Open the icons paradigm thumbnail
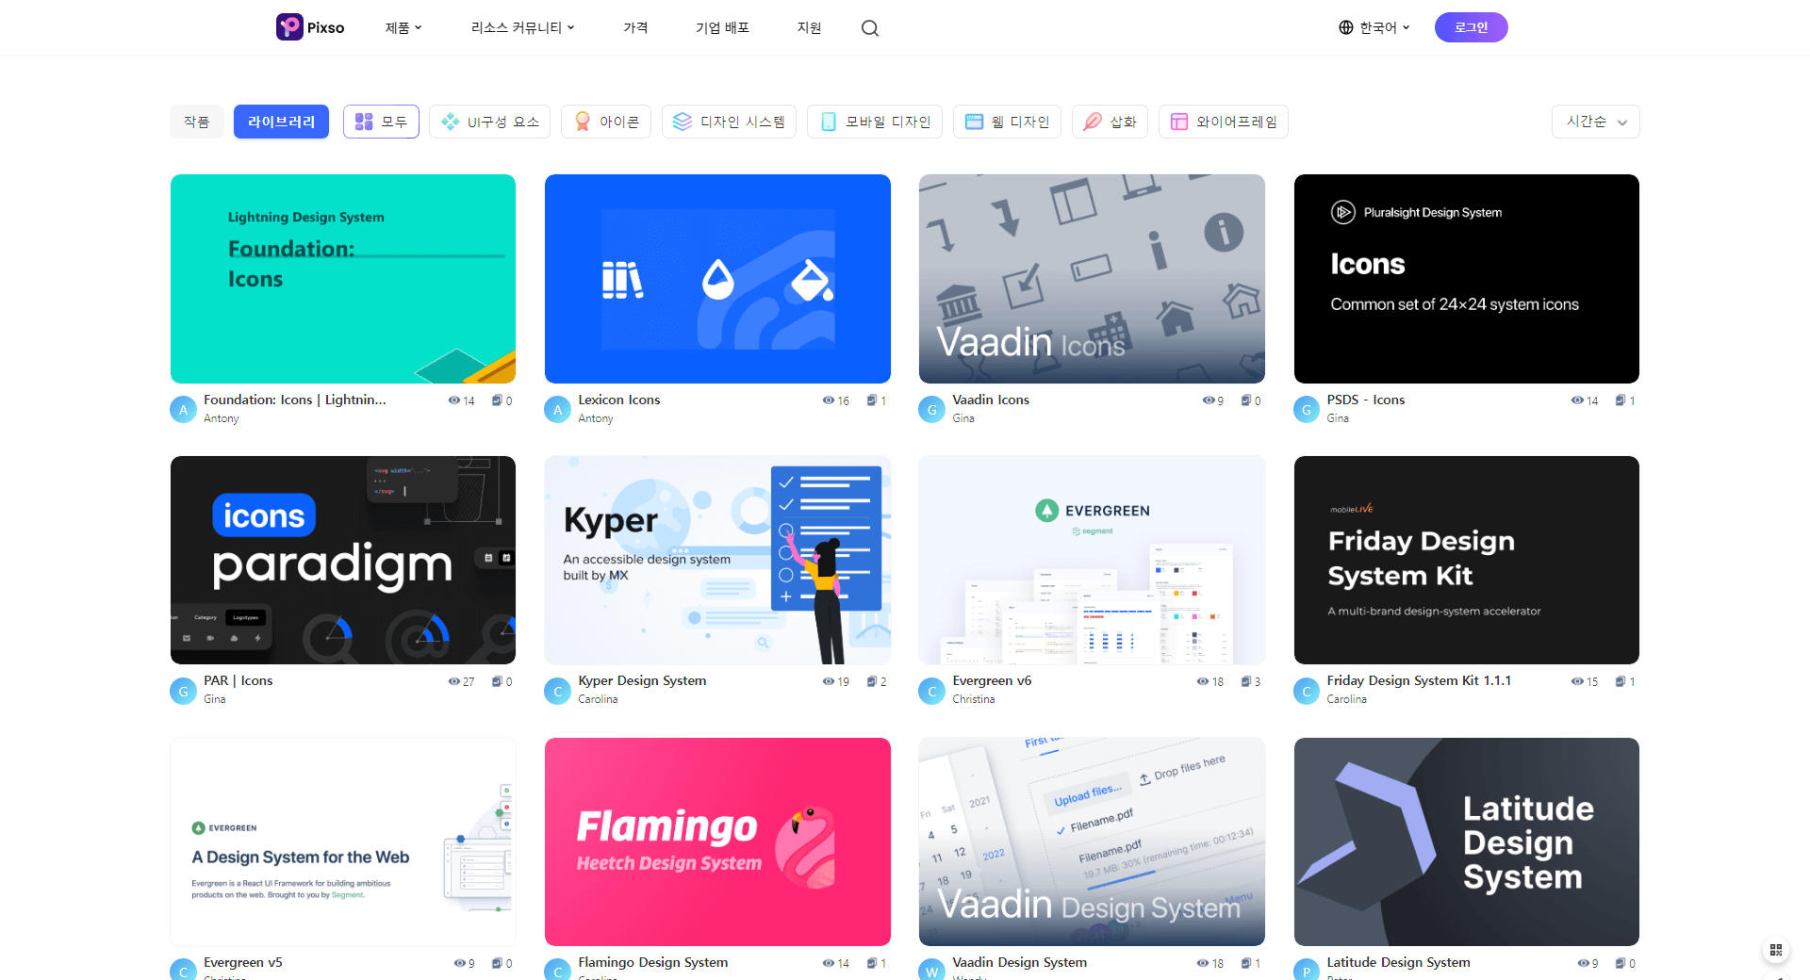The width and height of the screenshot is (1810, 980). [343, 560]
